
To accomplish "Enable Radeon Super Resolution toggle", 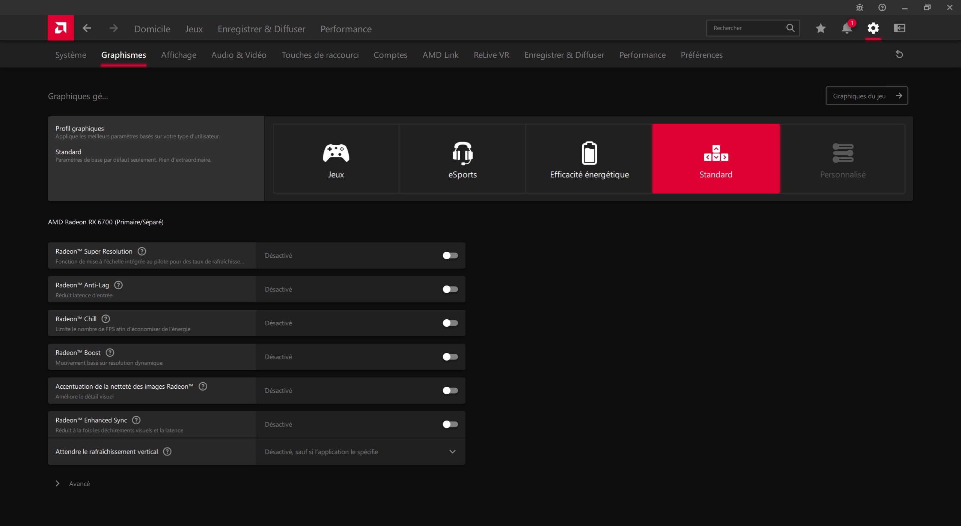I will click(x=450, y=255).
